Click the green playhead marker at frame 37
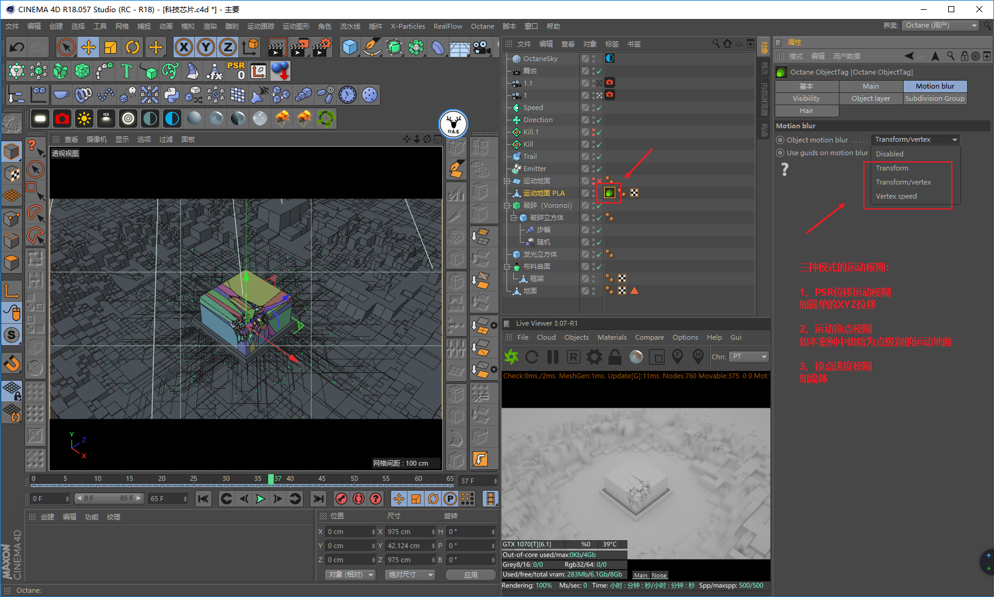994x597 pixels. pyautogui.click(x=271, y=479)
